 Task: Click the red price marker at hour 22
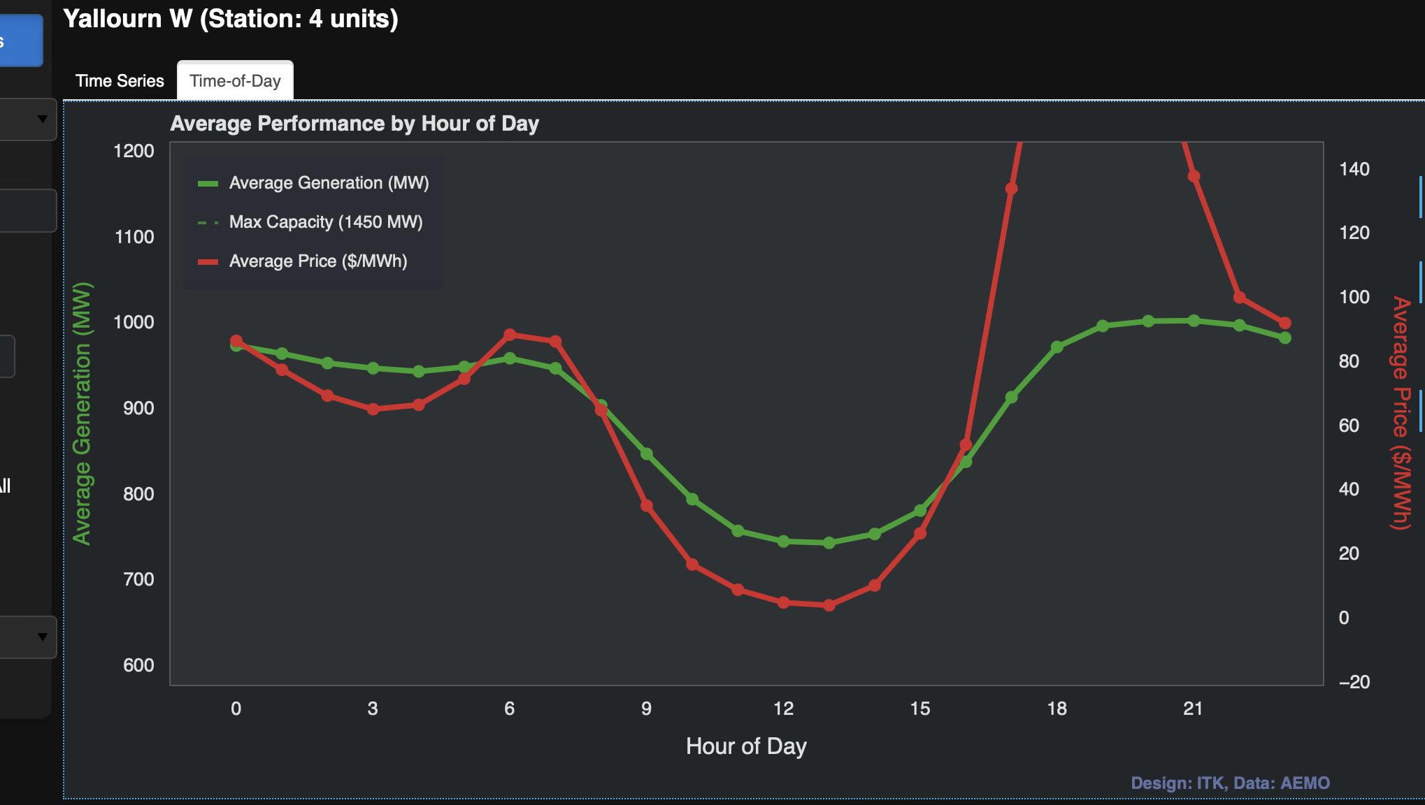tap(1240, 298)
